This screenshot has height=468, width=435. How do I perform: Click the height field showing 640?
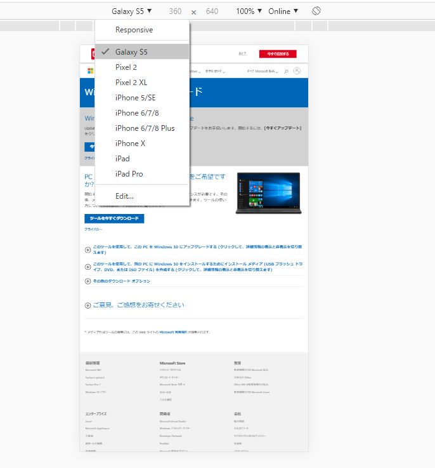coord(212,11)
